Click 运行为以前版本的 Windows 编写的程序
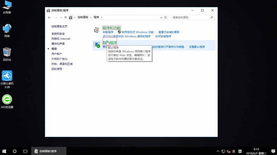This screenshot has height=155, width=277. pyautogui.click(x=127, y=37)
